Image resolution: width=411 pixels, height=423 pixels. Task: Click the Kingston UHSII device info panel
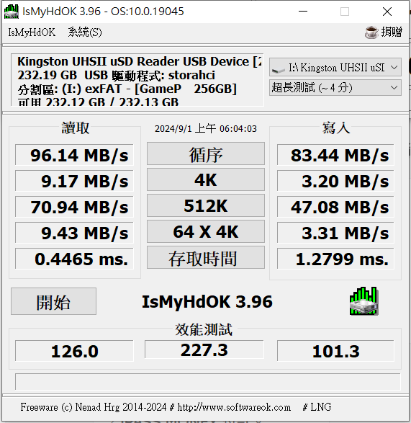point(137,80)
